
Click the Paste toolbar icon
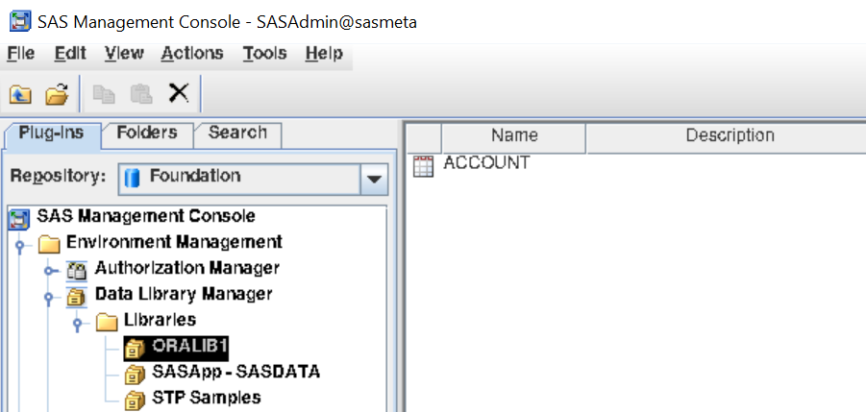pos(140,94)
